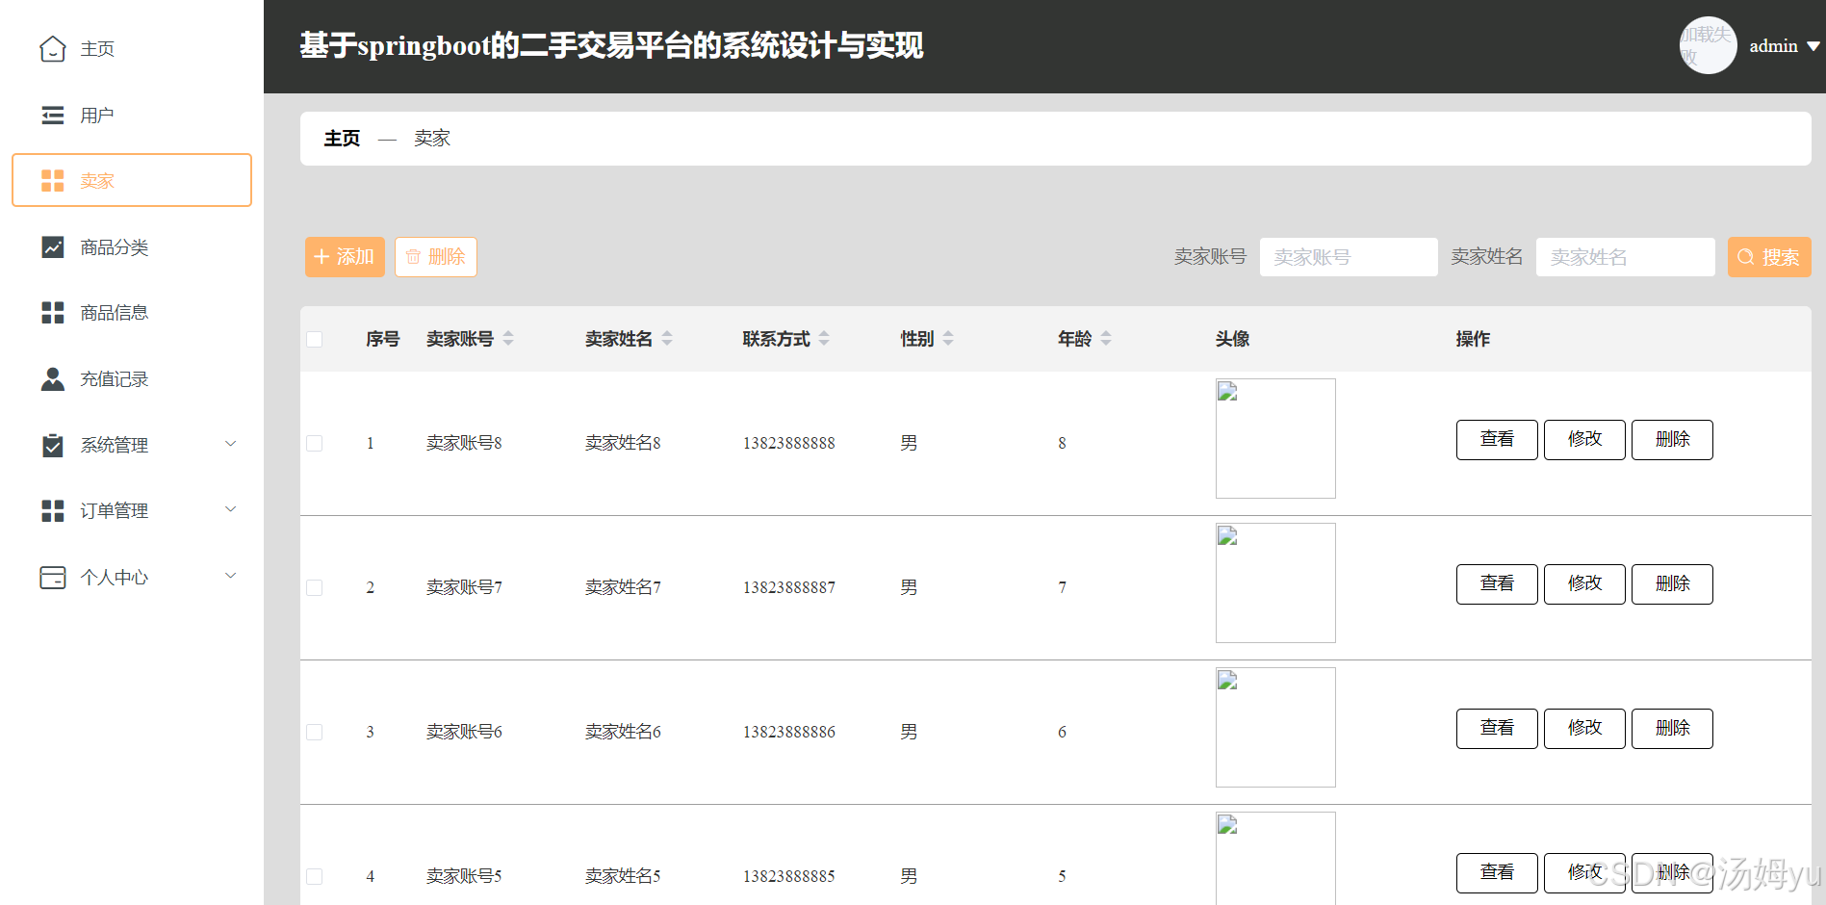Click 查看 for 卖家账号5

tap(1497, 873)
